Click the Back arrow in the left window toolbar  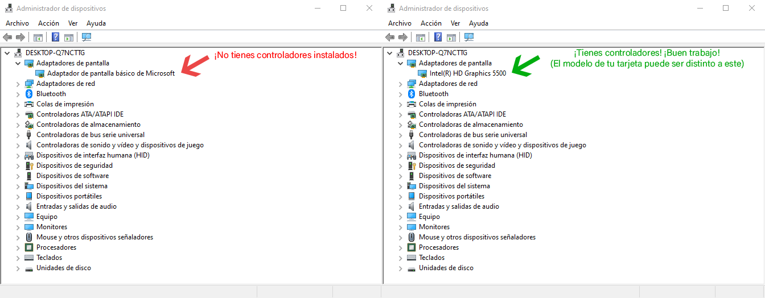click(x=7, y=37)
